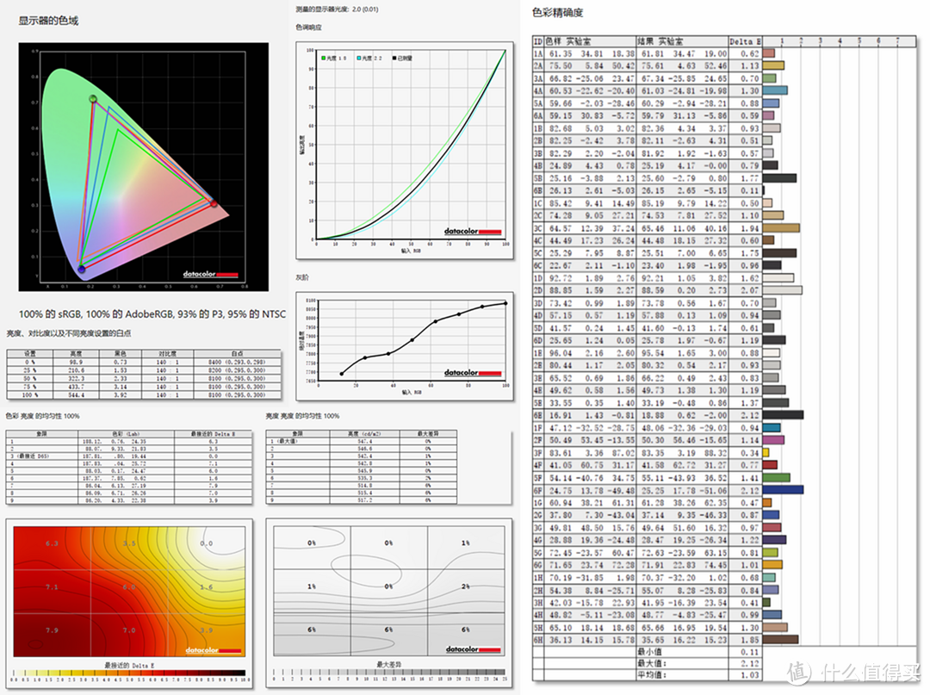Viewport: 930px width, 695px height.
Task: Click the 最小值 summary row label
Action: pyautogui.click(x=651, y=652)
